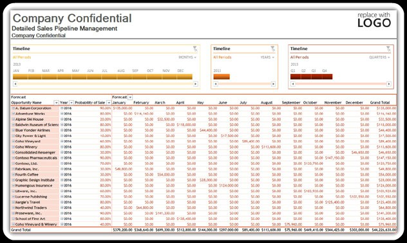This screenshot has width=407, height=243.
Task: Select Detailed Sales Pipeline Management subtitle
Action: [x=64, y=28]
